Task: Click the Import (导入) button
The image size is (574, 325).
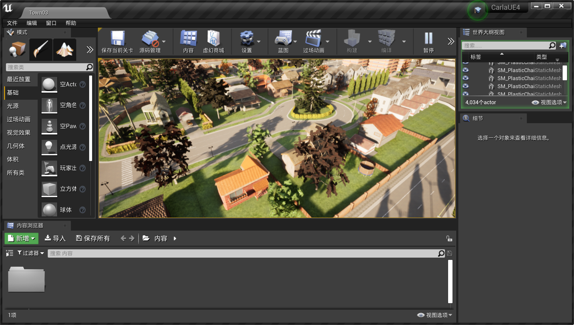Action: (55, 239)
